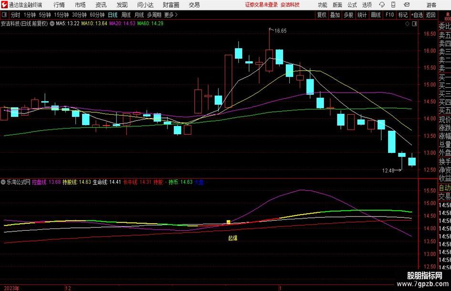
Task: Click the 通达信 red logo icon
Action: click(x=4, y=5)
